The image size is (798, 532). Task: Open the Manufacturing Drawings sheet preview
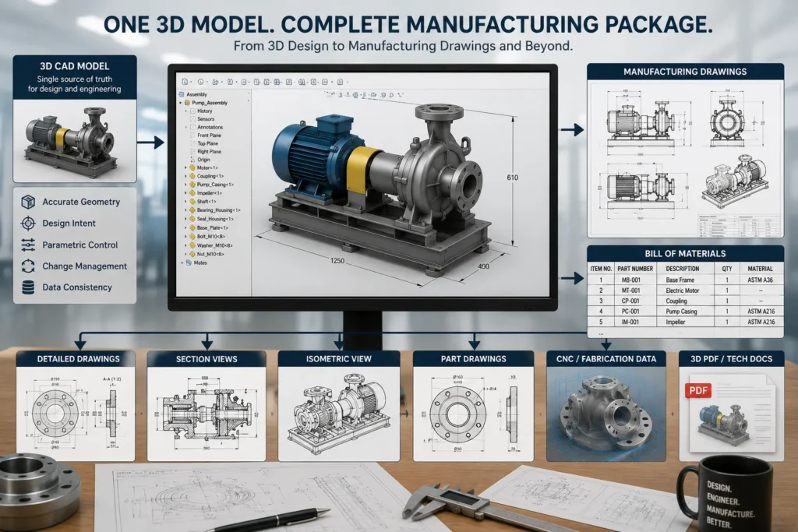coord(686,159)
